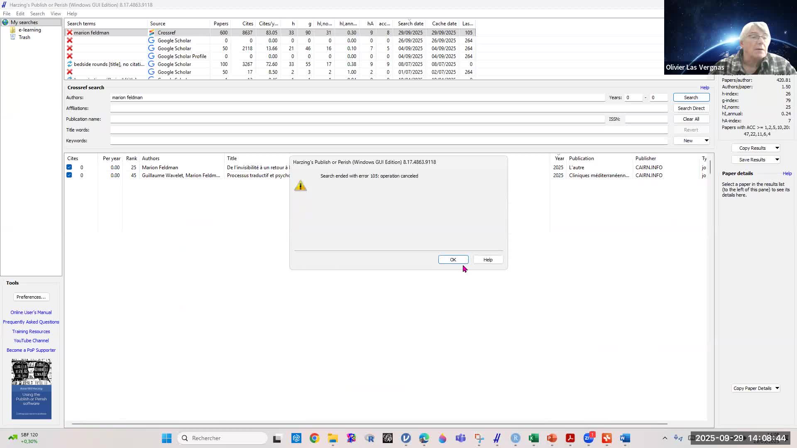Click the refresh icon beside bedside rounds search
The width and height of the screenshot is (797, 448).
[70, 64]
